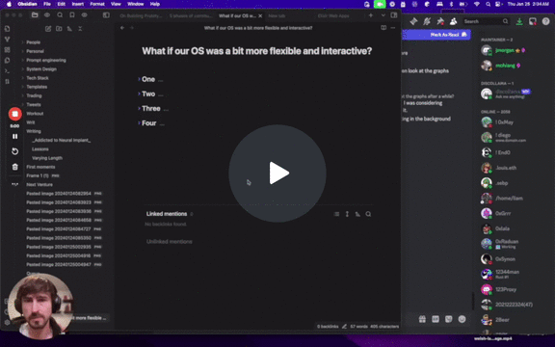Viewport: 555px width, 347px height.
Task: Toggle show more context in Linked mentions
Action: tap(347, 214)
